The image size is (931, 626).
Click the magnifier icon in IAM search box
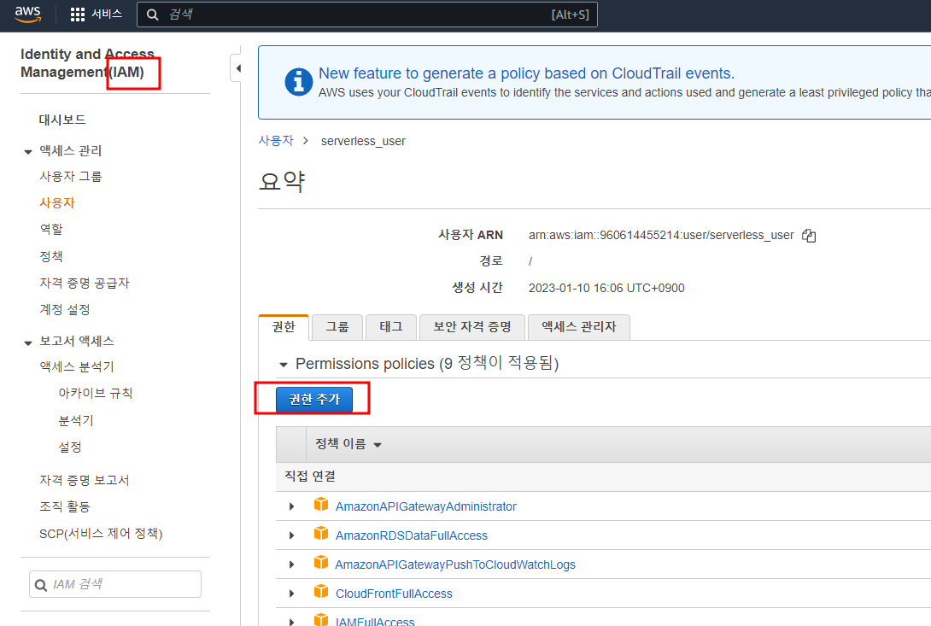click(41, 585)
